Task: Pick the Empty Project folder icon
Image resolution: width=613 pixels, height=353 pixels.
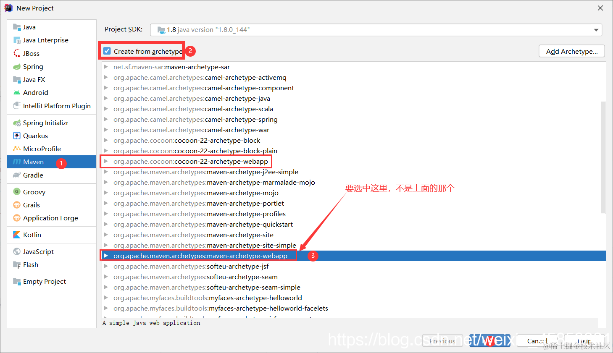Action: [17, 281]
